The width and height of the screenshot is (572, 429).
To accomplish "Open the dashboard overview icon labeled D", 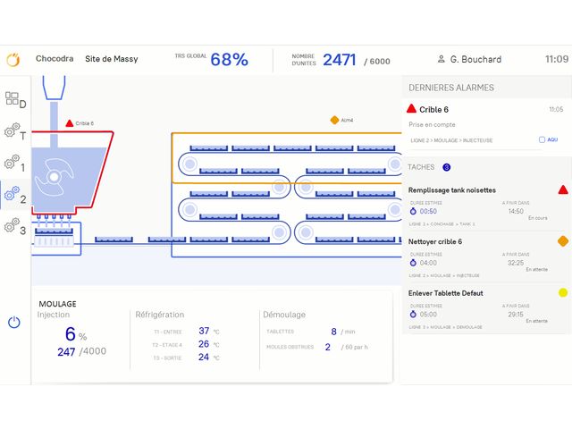I will (x=13, y=99).
